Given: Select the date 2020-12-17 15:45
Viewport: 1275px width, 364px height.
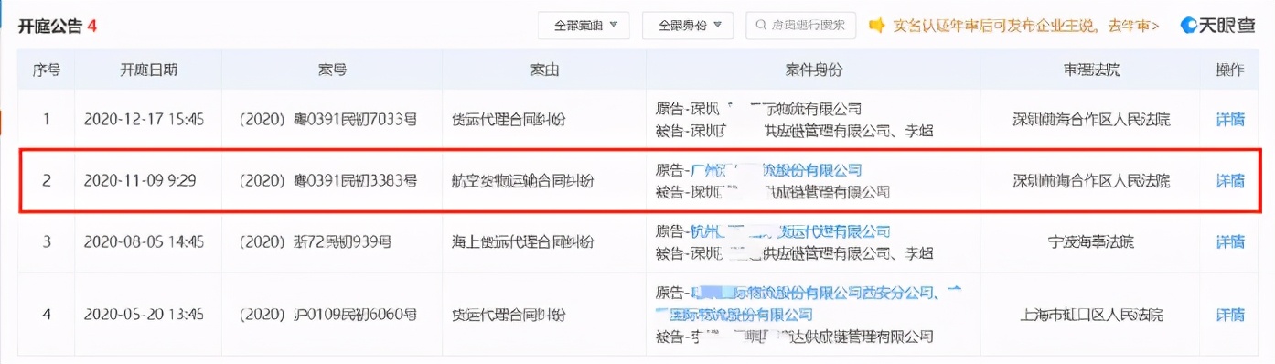Looking at the screenshot, I should [x=144, y=119].
